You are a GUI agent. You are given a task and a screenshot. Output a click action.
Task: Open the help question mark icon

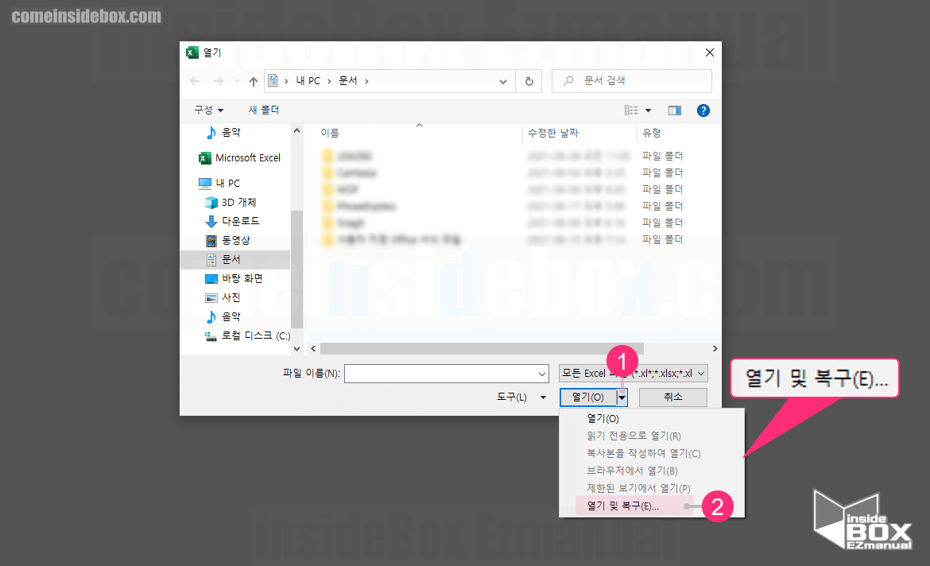coord(703,110)
